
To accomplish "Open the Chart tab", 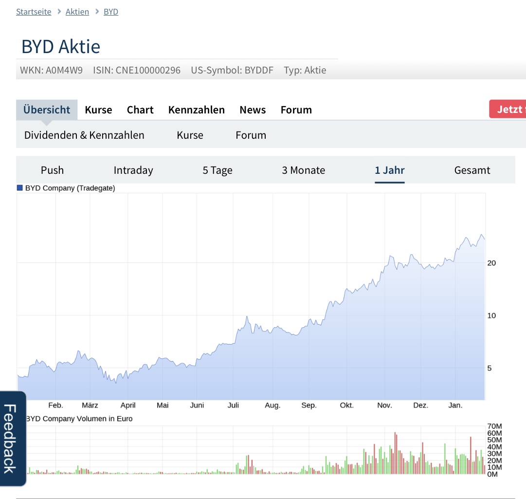I will point(140,110).
